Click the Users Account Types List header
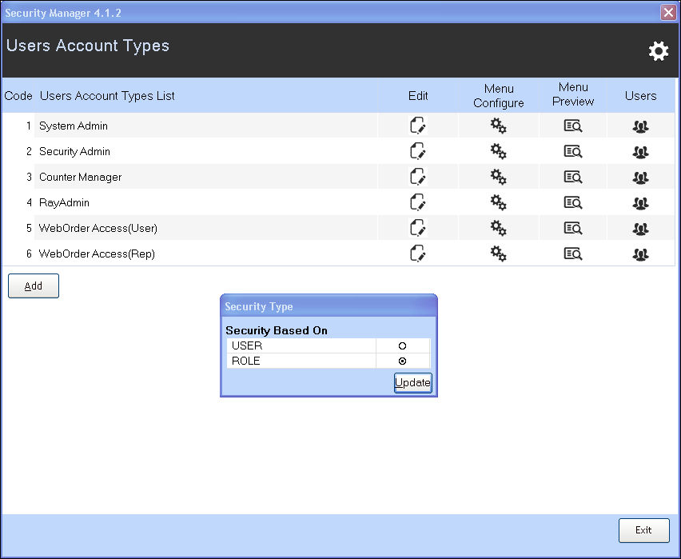Screen dimensions: 681x559 (x=107, y=96)
